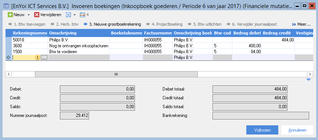
Task: Click the Voltooien button
Action: click(x=262, y=130)
